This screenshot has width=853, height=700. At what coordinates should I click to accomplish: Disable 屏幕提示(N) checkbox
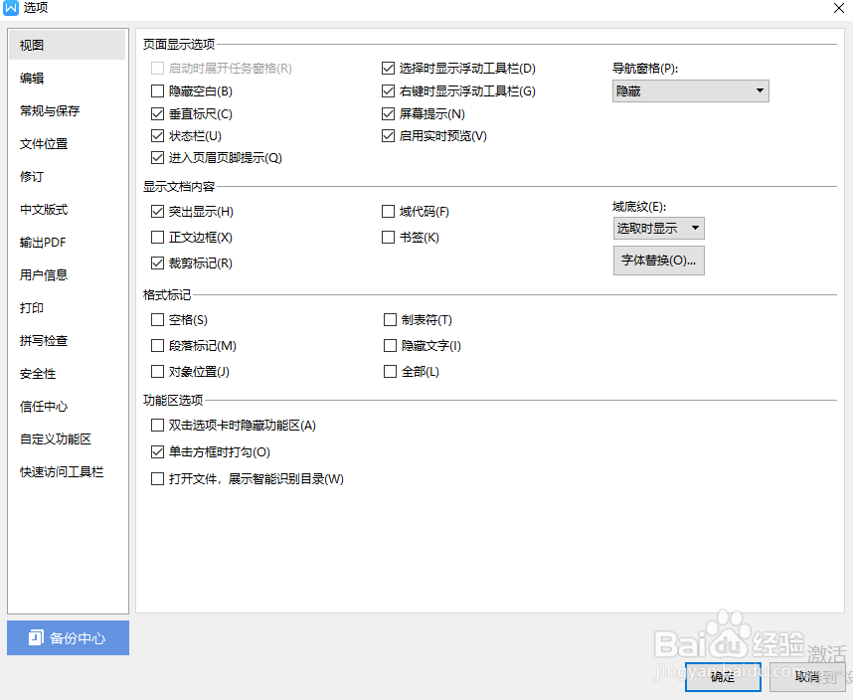point(388,113)
